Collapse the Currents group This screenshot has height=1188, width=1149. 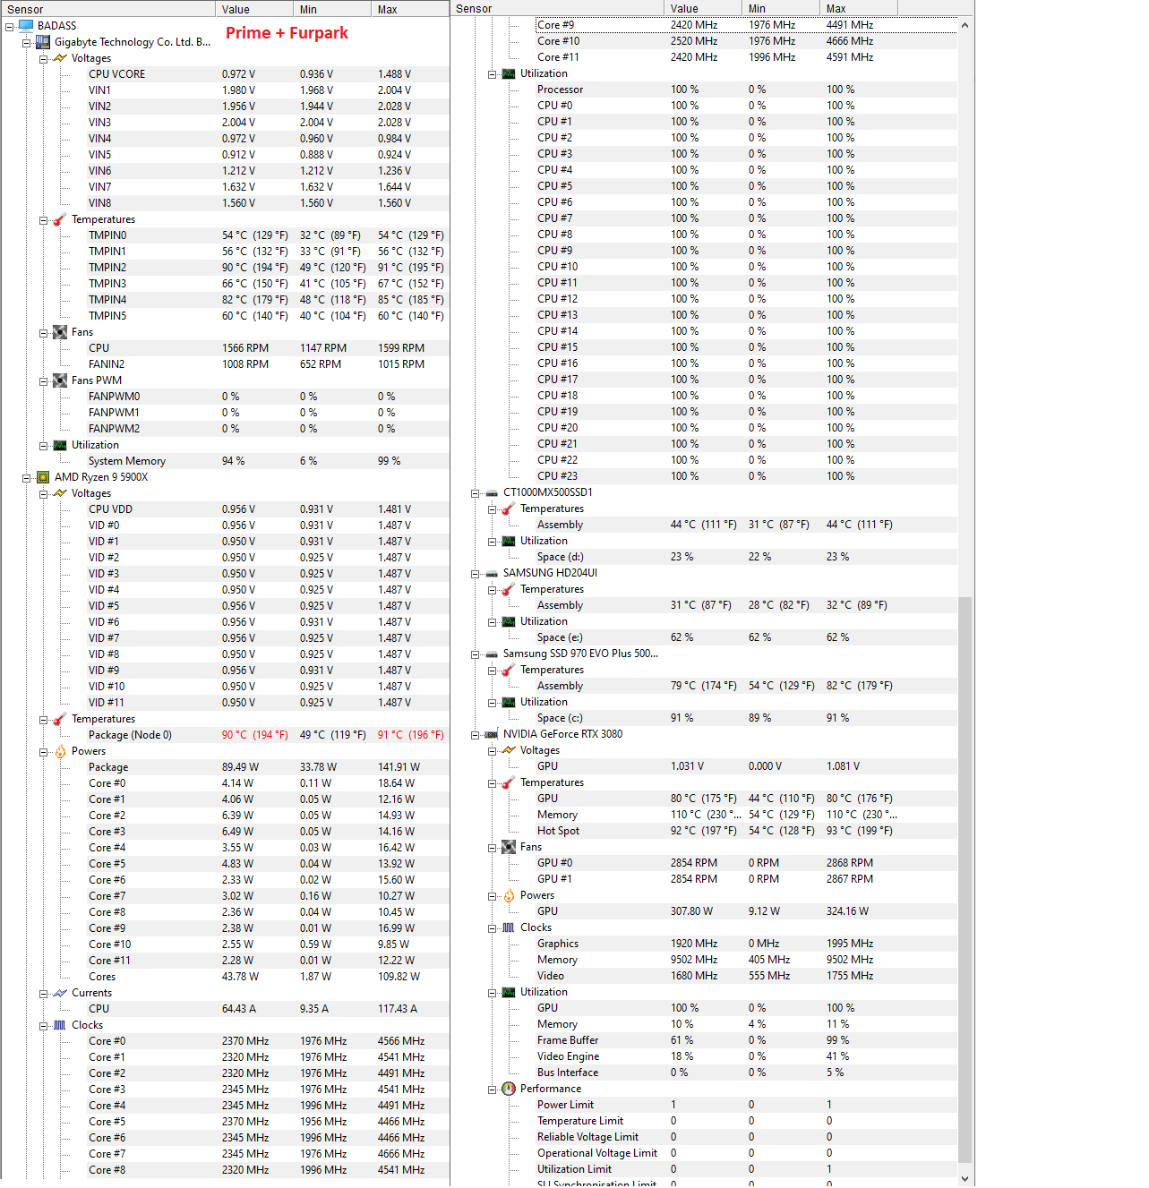[44, 994]
